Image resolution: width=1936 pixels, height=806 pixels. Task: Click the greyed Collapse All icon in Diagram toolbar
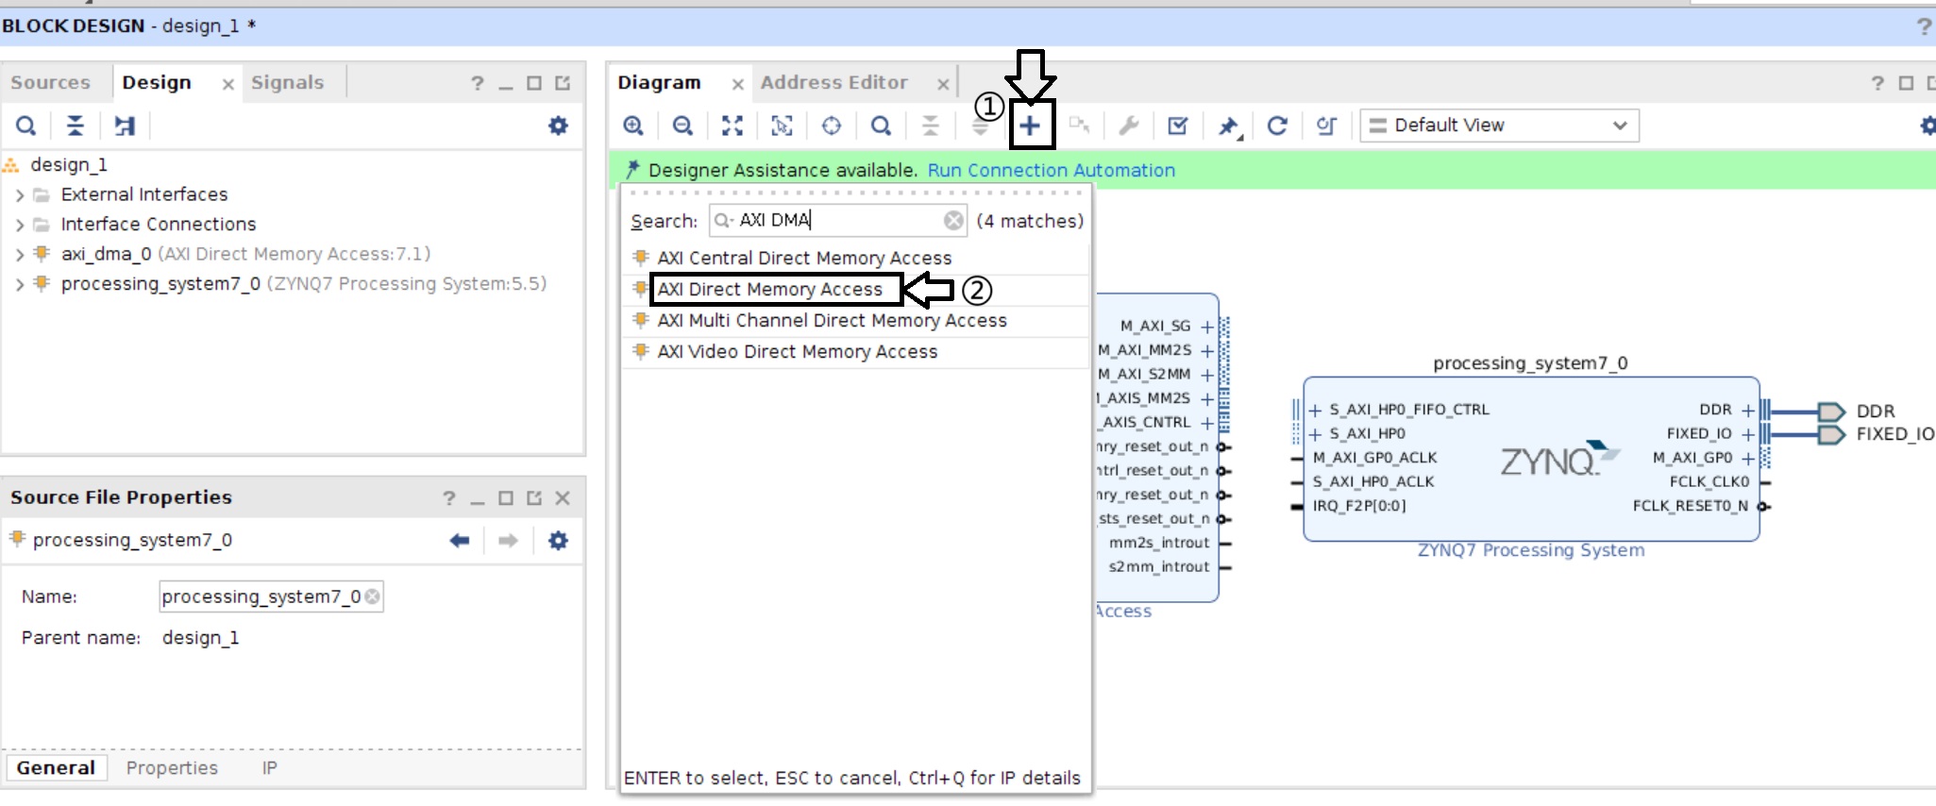(x=931, y=126)
